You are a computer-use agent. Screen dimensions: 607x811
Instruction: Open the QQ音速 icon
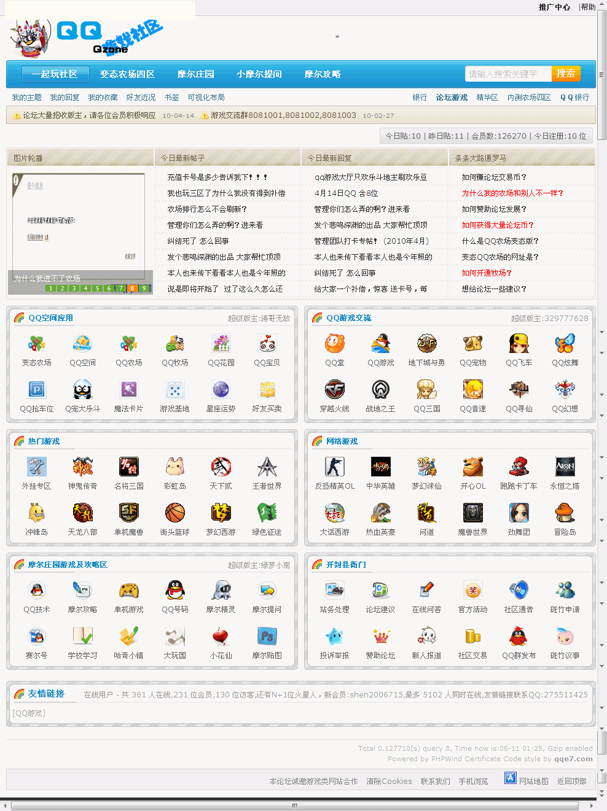(472, 390)
